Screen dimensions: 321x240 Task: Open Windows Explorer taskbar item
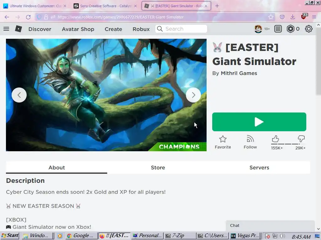coord(37,236)
